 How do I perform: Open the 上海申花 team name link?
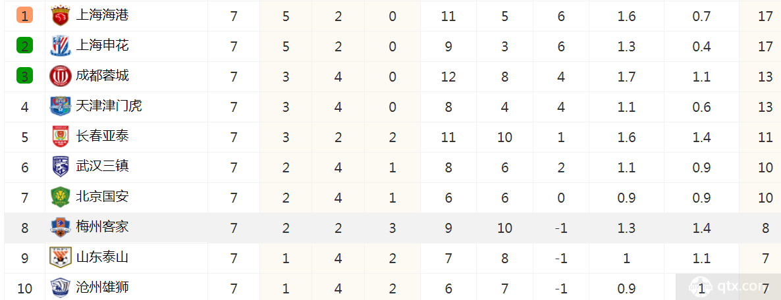102,45
